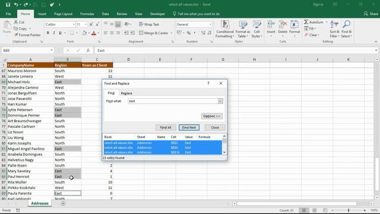The height and width of the screenshot is (214, 380).
Task: Open Cell Styles gallery
Action: click(256, 29)
